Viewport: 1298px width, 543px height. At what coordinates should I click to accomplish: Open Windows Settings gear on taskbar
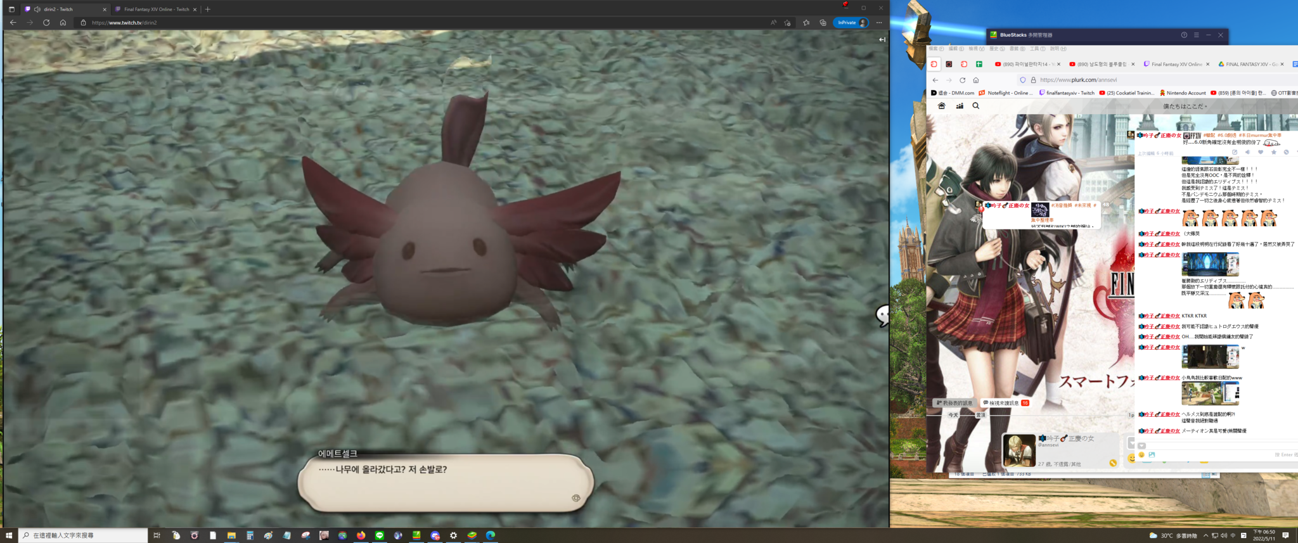click(453, 535)
